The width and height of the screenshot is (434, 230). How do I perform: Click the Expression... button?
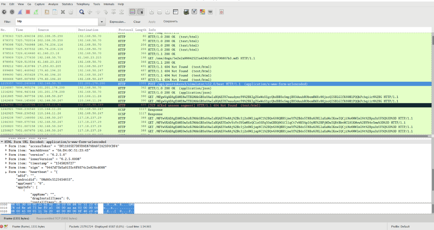(x=117, y=22)
